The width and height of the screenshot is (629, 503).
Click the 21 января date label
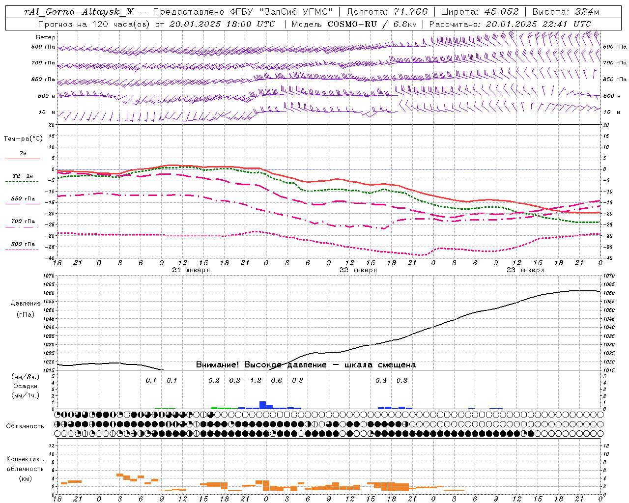pos(191,270)
